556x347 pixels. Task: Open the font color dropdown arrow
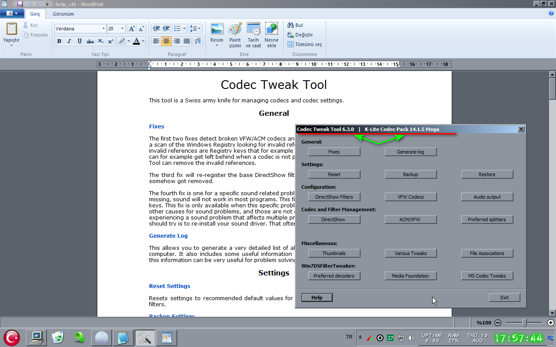[143, 41]
